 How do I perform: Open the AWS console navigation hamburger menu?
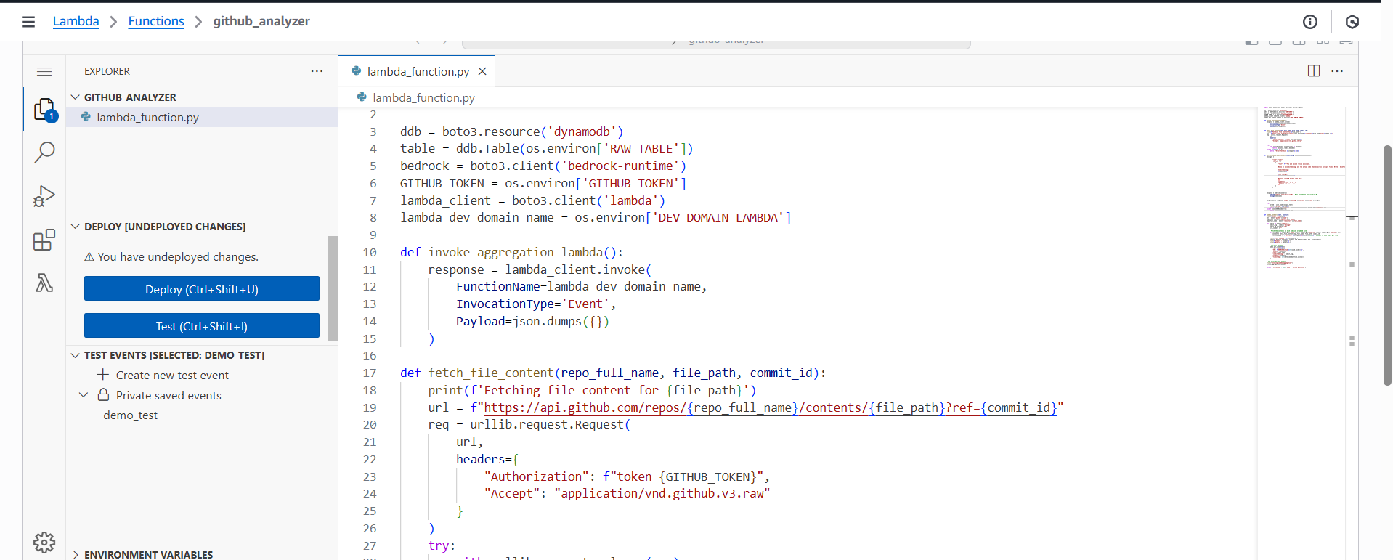(x=28, y=22)
